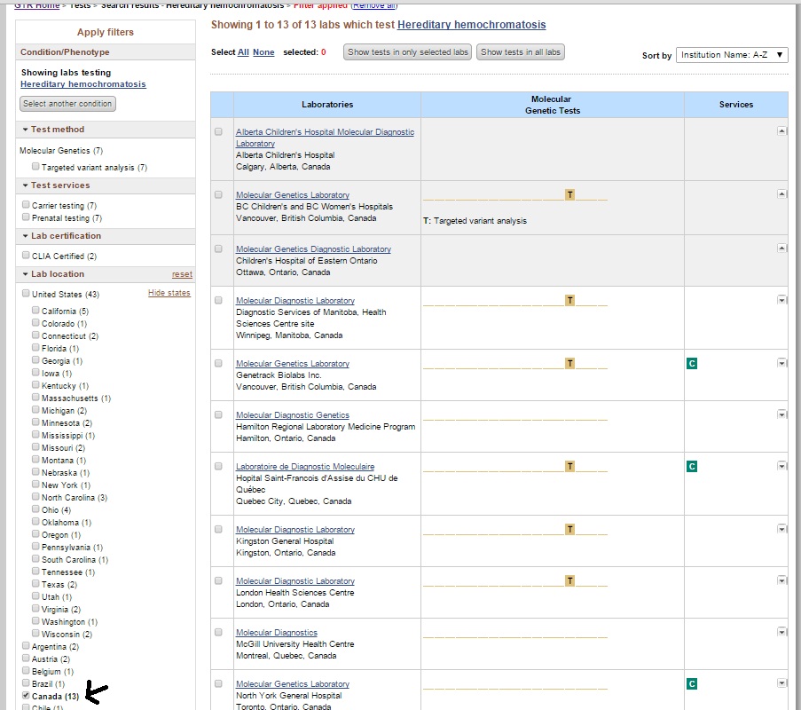
Task: Open Molecular Diagnostic Genetics link
Action: (x=293, y=415)
